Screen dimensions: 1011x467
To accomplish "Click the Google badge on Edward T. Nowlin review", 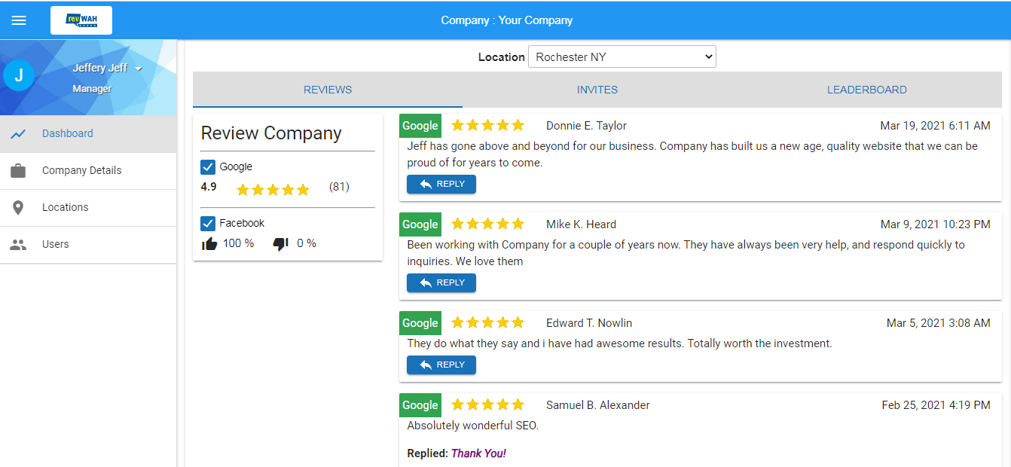I will click(x=420, y=323).
